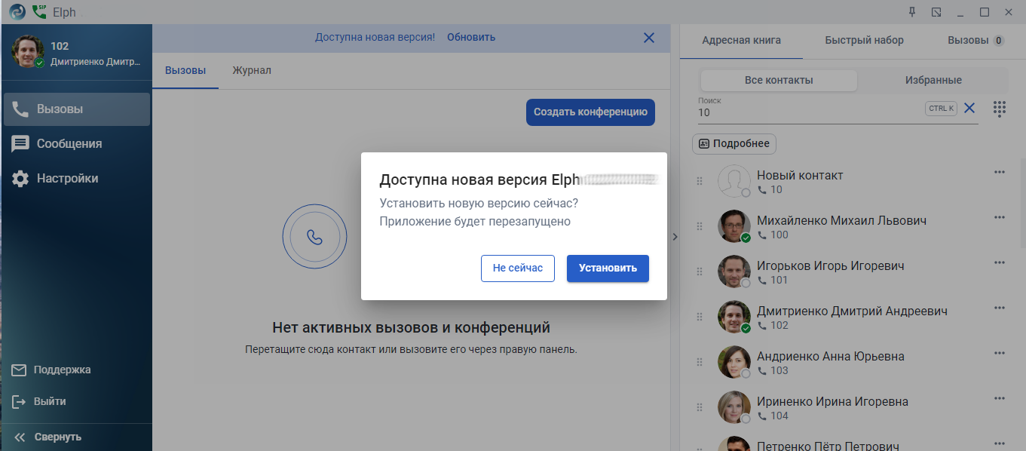Open the Быстрый набор tab

click(864, 41)
